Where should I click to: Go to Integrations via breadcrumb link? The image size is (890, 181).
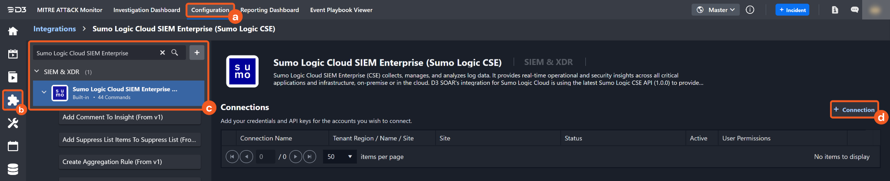click(55, 29)
